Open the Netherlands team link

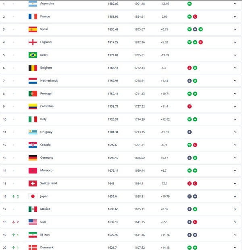(x=49, y=81)
